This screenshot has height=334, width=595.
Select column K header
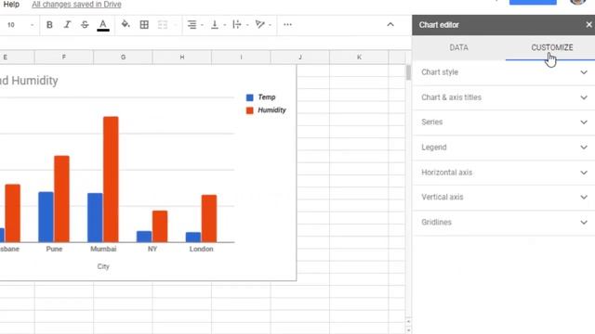(359, 58)
